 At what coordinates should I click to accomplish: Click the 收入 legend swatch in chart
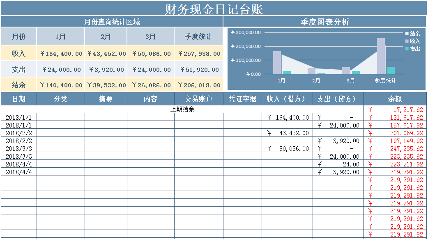tap(407, 41)
